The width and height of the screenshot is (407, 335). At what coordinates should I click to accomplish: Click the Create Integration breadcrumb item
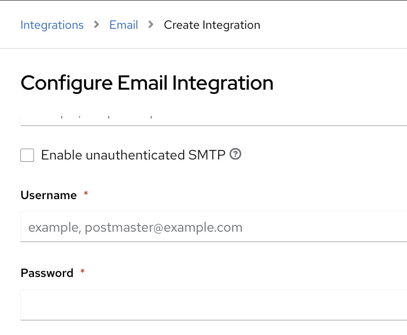click(x=212, y=25)
